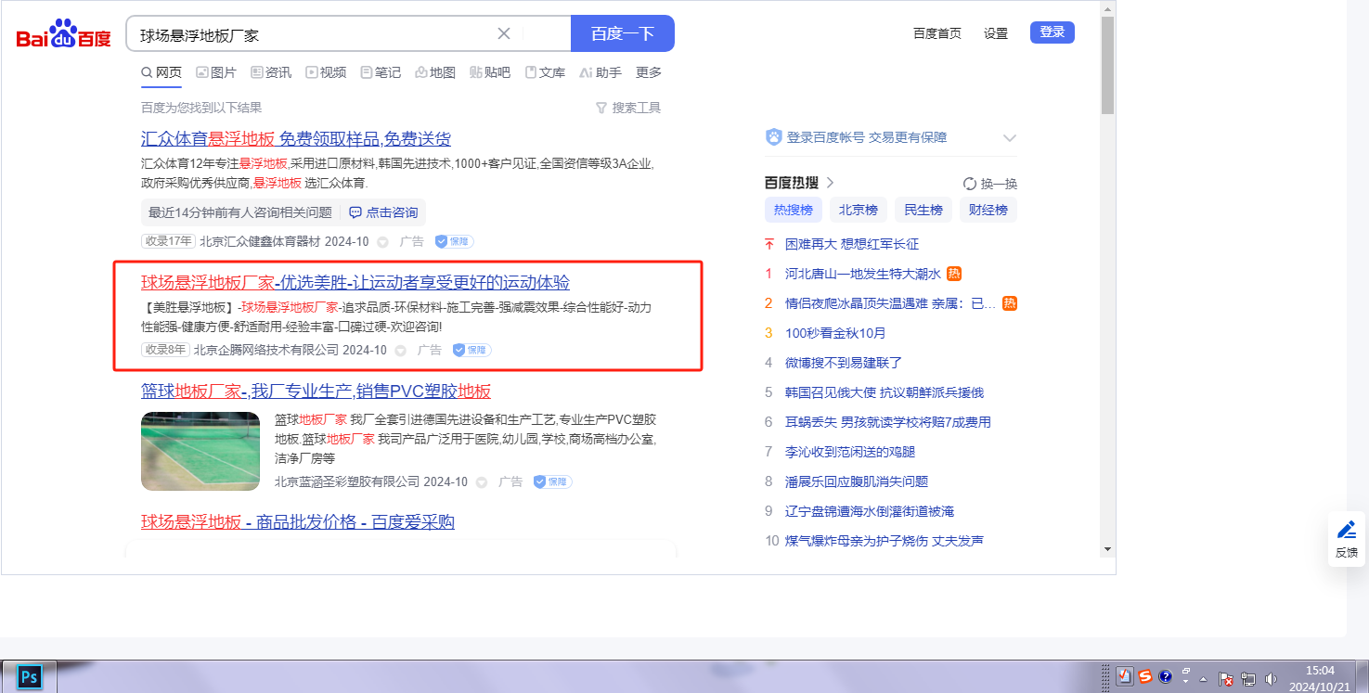Open the 球场悬浮地板厂家-优选美胜 result link
The width and height of the screenshot is (1369, 693).
click(355, 283)
